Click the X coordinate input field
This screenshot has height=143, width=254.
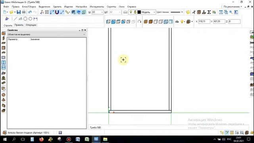coord(204,21)
